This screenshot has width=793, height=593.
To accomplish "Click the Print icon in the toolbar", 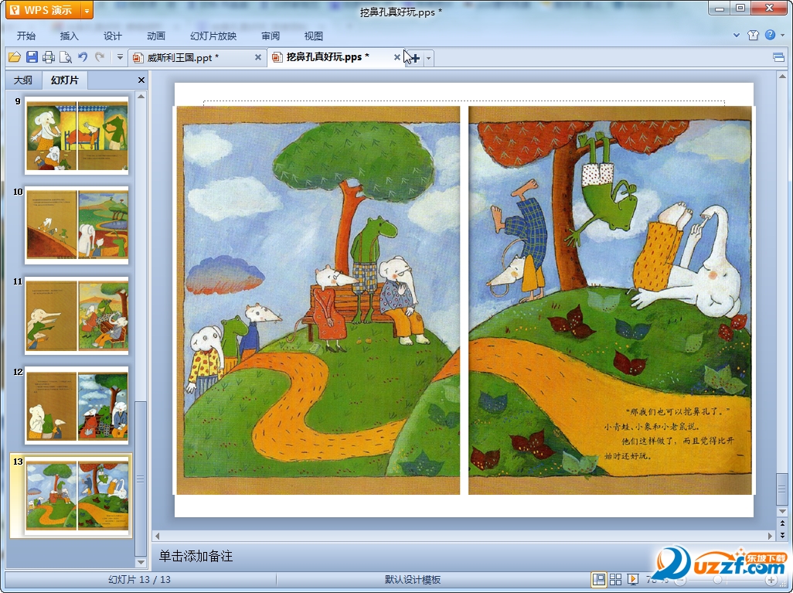I will tap(49, 57).
